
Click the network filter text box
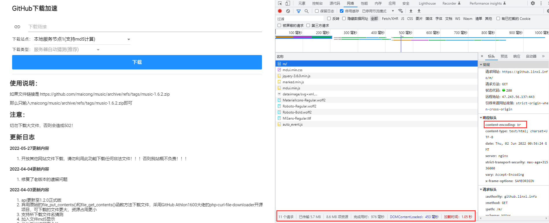[300, 19]
